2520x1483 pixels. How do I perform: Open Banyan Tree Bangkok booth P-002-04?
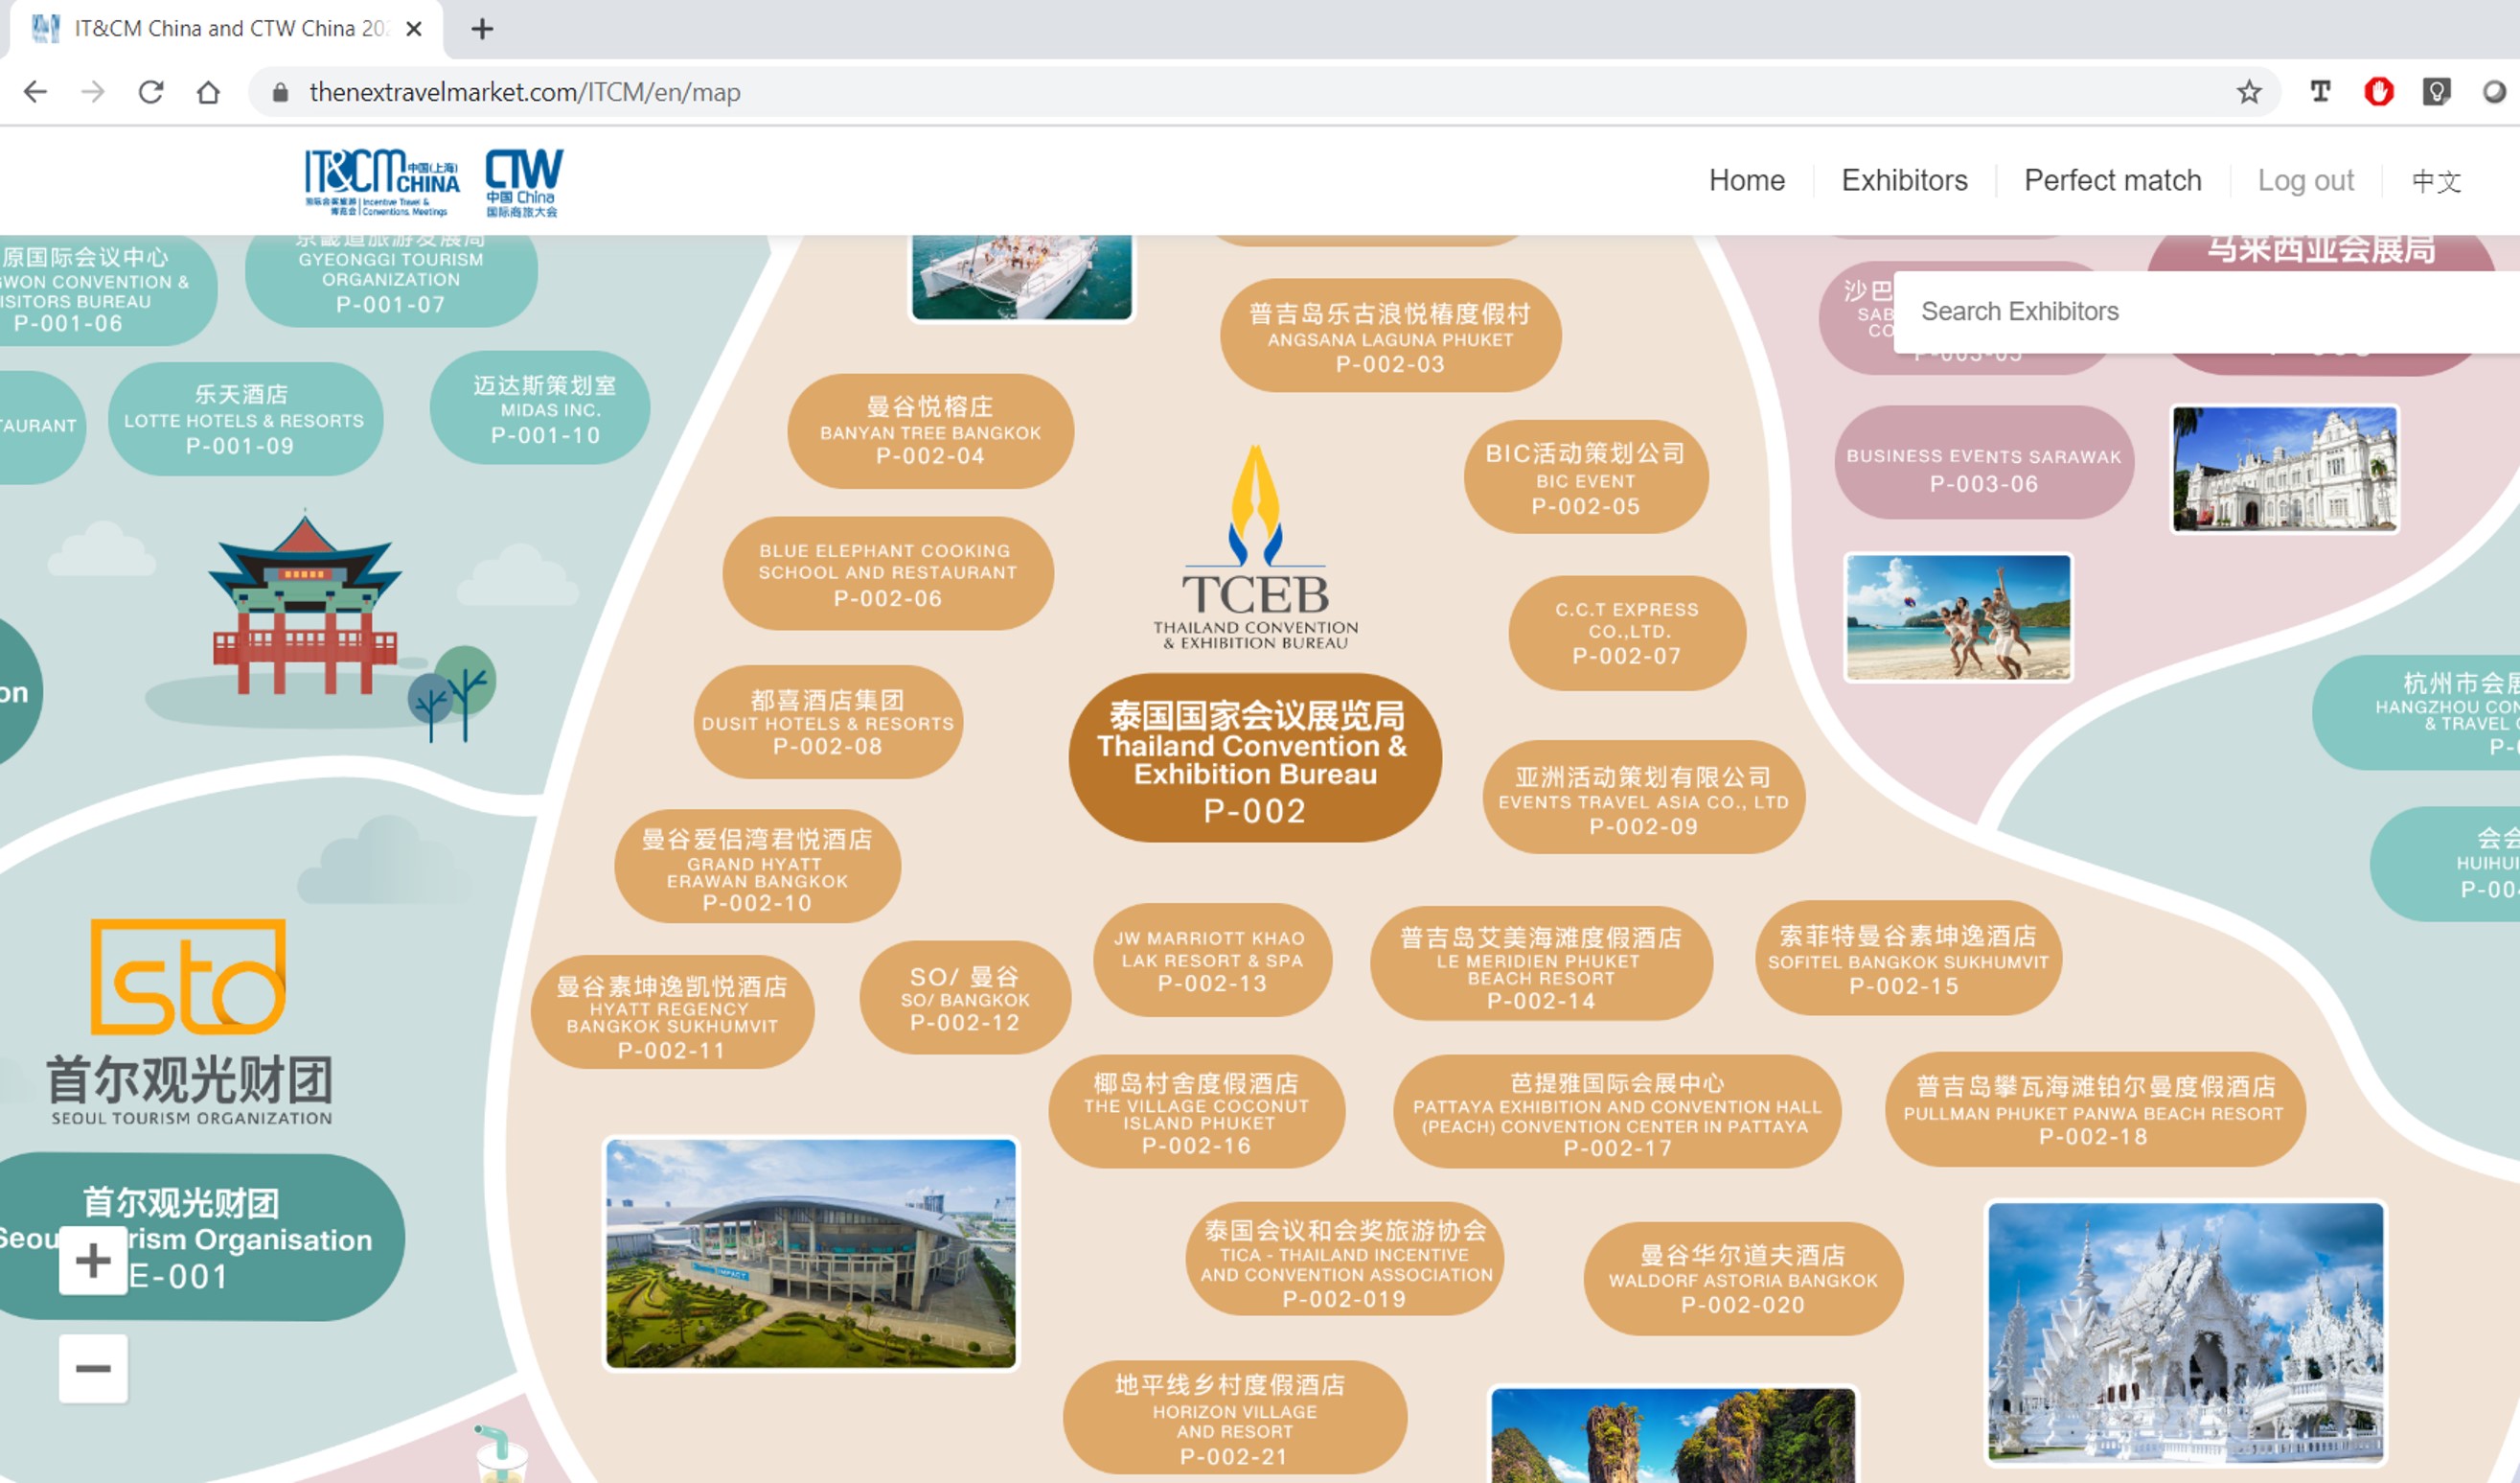(930, 430)
